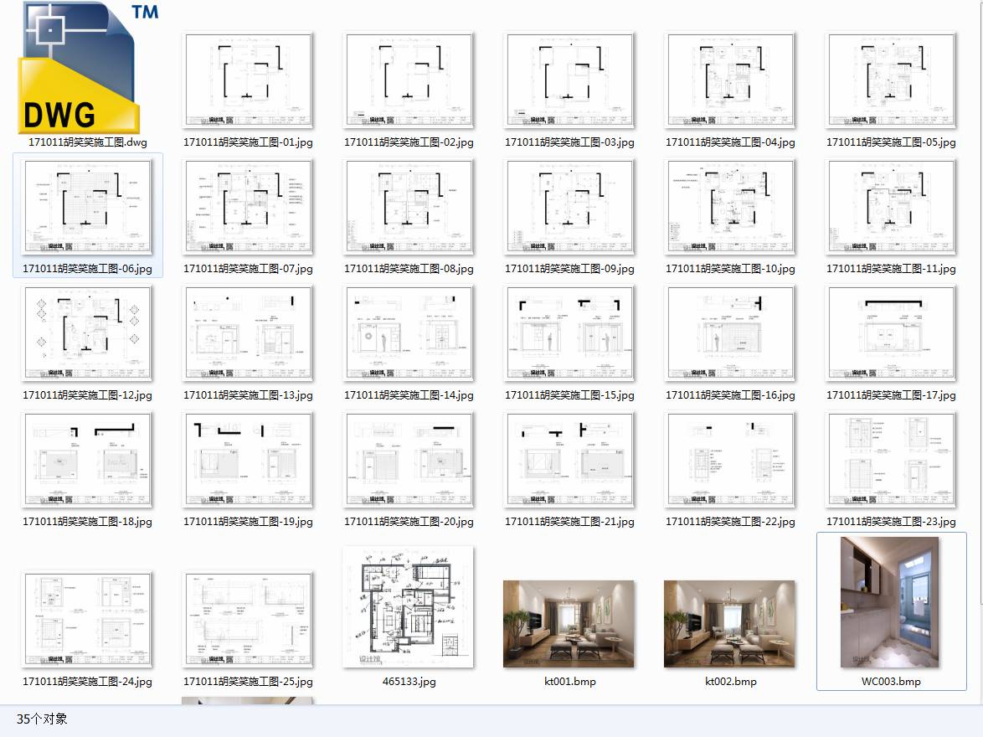
Task: Click file name label 171011胡笑笑施工图-20.jpg
Action: point(409,521)
